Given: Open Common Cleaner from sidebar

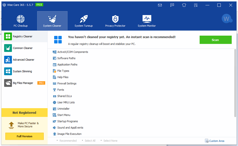Looking at the screenshot, I should (x=24, y=48).
